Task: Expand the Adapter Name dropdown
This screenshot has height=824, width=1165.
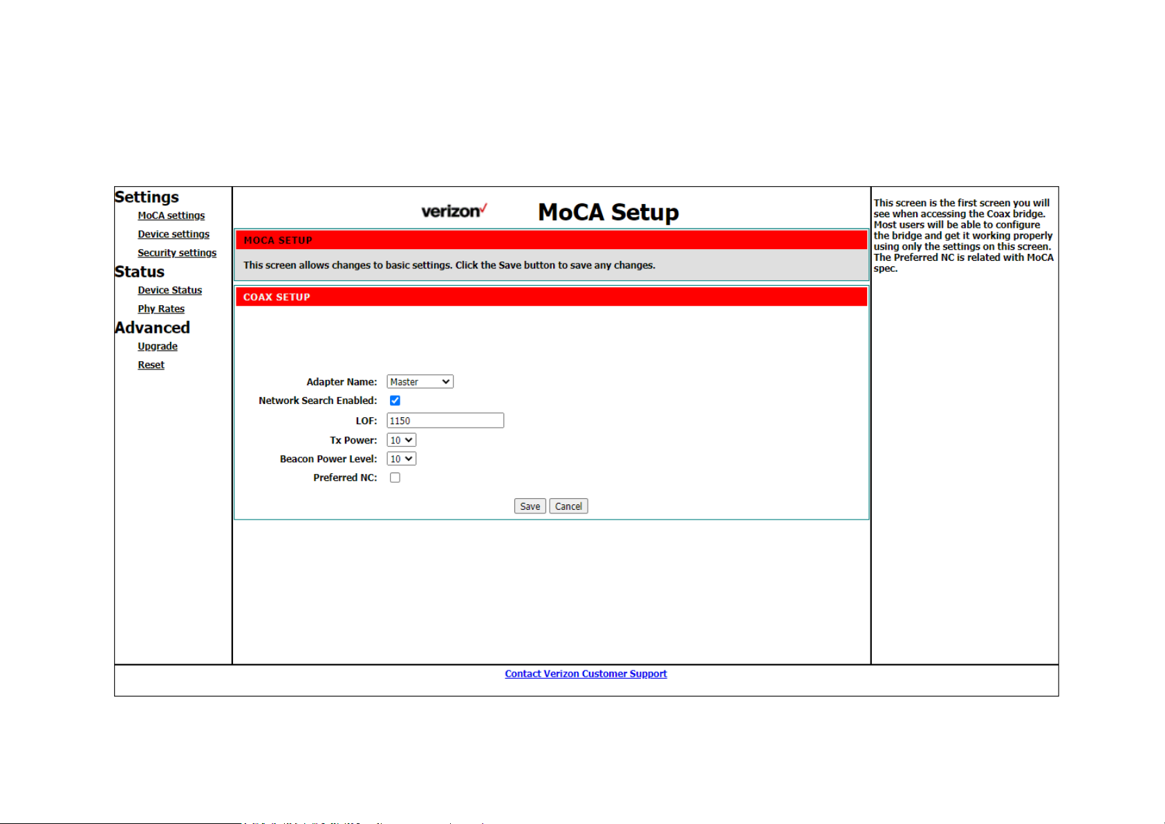Action: [420, 382]
